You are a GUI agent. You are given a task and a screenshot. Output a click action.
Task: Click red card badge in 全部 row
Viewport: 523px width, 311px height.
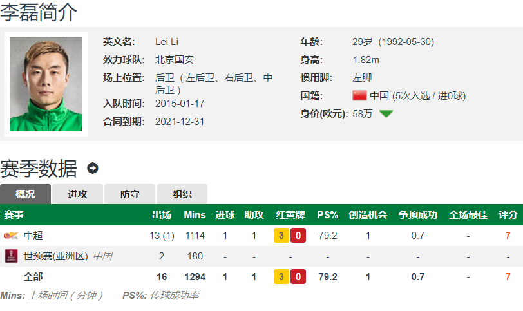click(x=298, y=277)
